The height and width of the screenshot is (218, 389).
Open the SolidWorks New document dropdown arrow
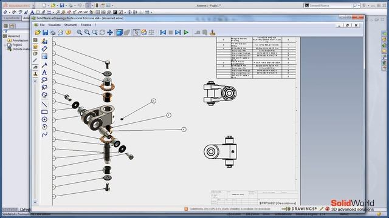coord(49,5)
